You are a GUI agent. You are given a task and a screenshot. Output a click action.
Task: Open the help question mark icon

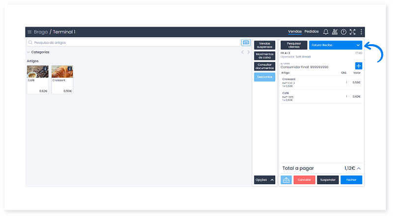(344, 32)
